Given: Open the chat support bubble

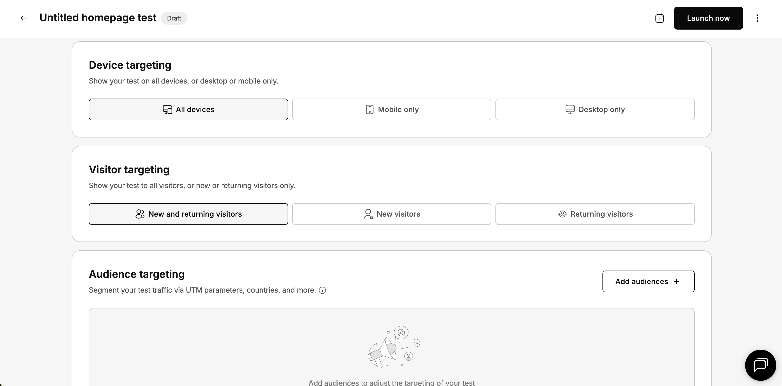Looking at the screenshot, I should (760, 365).
